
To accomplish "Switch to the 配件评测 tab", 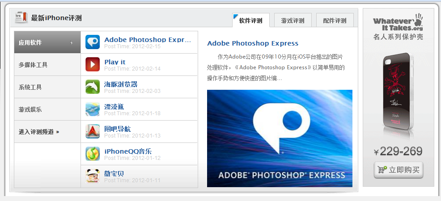I will (335, 20).
